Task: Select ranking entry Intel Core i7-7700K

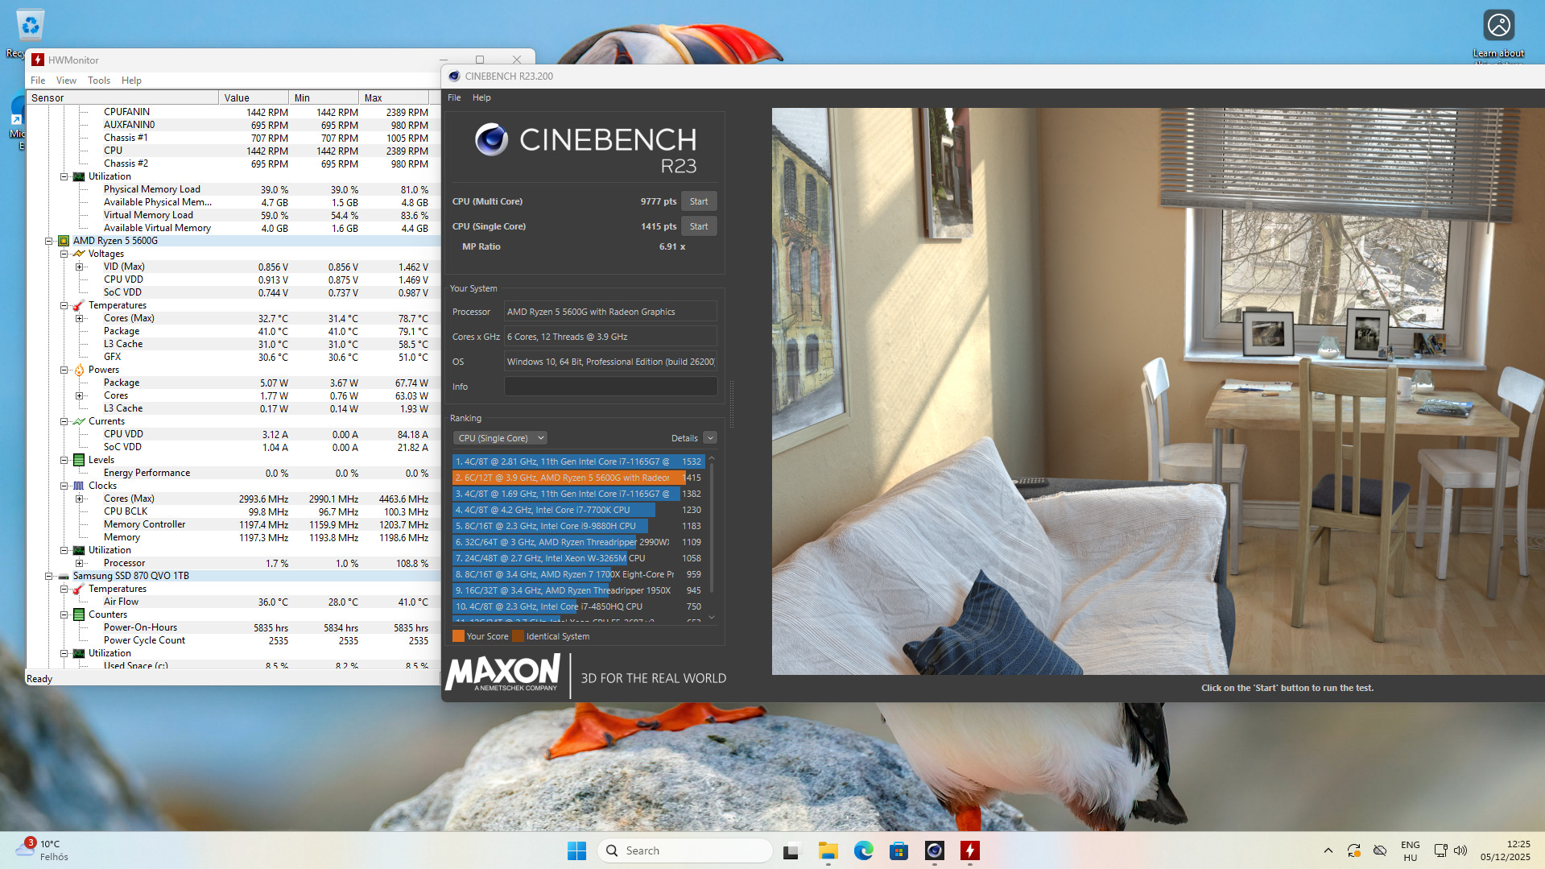Action: pos(578,510)
